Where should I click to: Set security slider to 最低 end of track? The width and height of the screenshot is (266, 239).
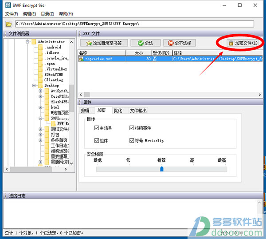pyautogui.click(x=98, y=169)
